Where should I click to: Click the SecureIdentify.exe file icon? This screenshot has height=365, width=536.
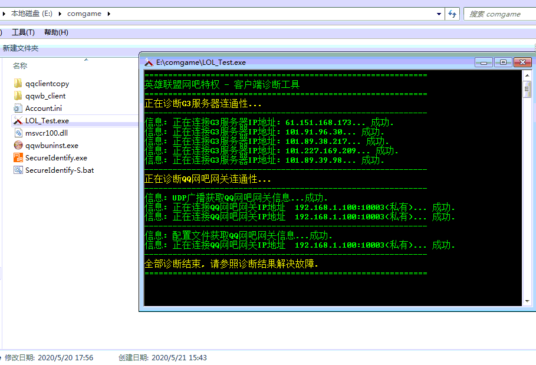(18, 157)
